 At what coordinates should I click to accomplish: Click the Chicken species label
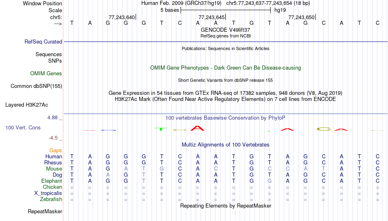(x=52, y=187)
